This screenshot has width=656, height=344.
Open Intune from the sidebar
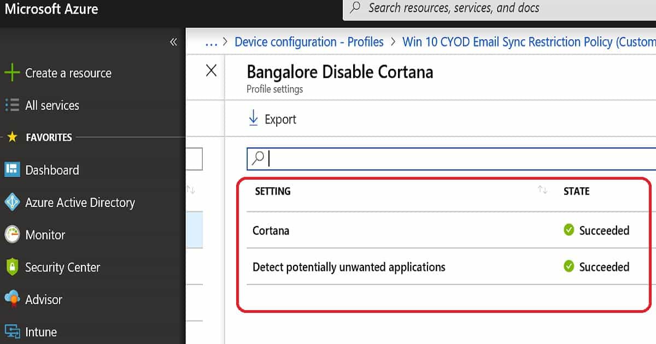[41, 332]
